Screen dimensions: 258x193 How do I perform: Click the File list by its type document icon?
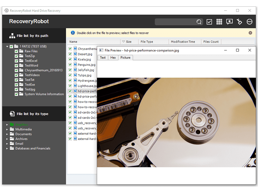point(12,114)
